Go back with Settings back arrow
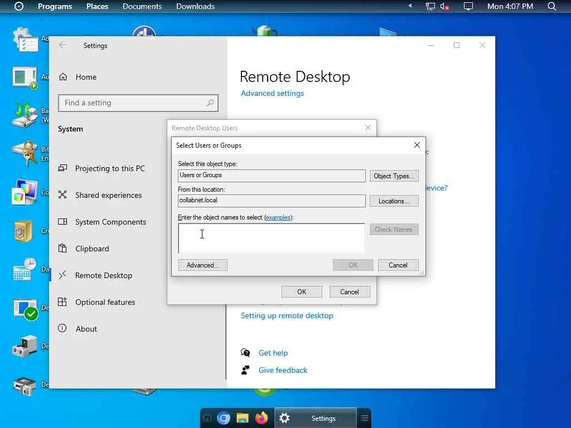The image size is (571, 428). click(62, 45)
